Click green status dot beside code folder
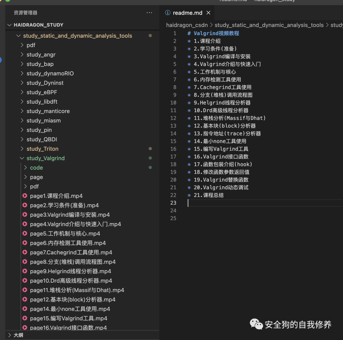The width and height of the screenshot is (343, 340). [150, 167]
